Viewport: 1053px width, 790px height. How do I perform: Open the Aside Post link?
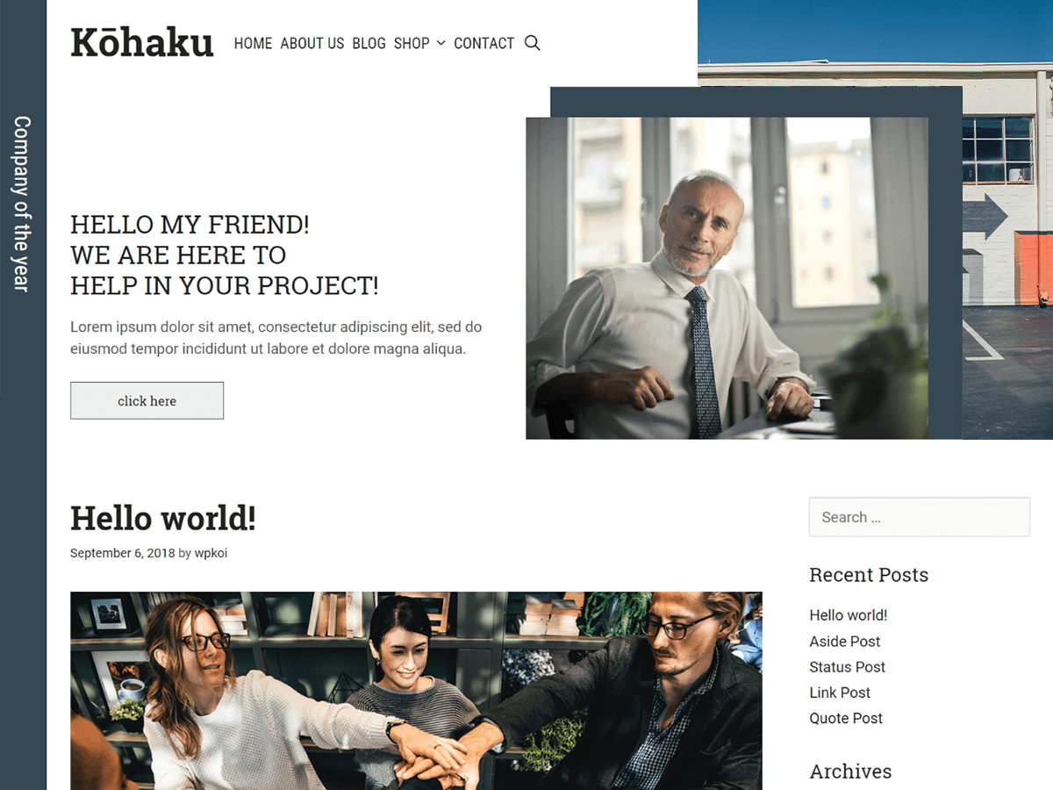pos(844,642)
